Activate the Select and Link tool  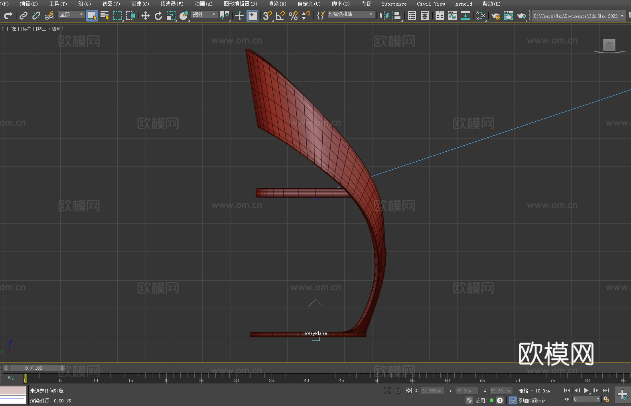24,16
